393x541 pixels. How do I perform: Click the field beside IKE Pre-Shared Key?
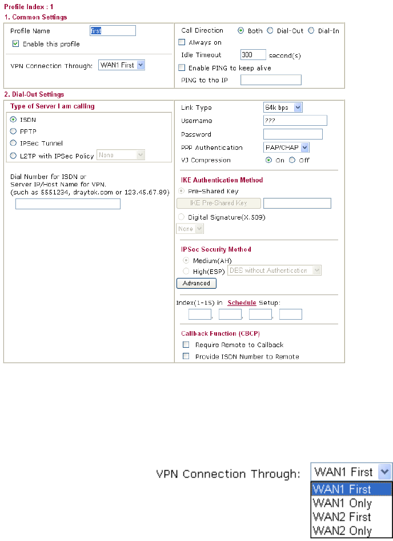coord(297,203)
